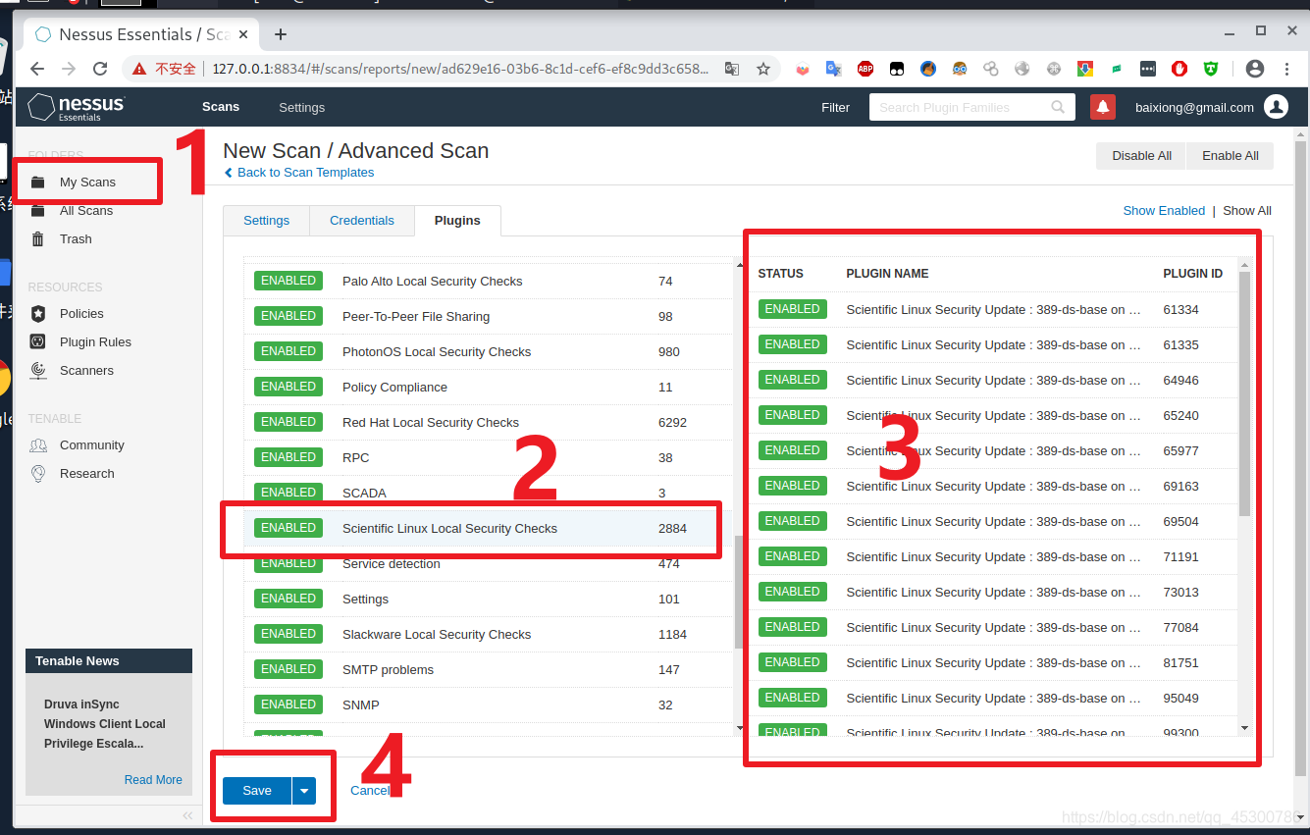Go back in browser history
This screenshot has height=835, width=1310.
coord(37,69)
